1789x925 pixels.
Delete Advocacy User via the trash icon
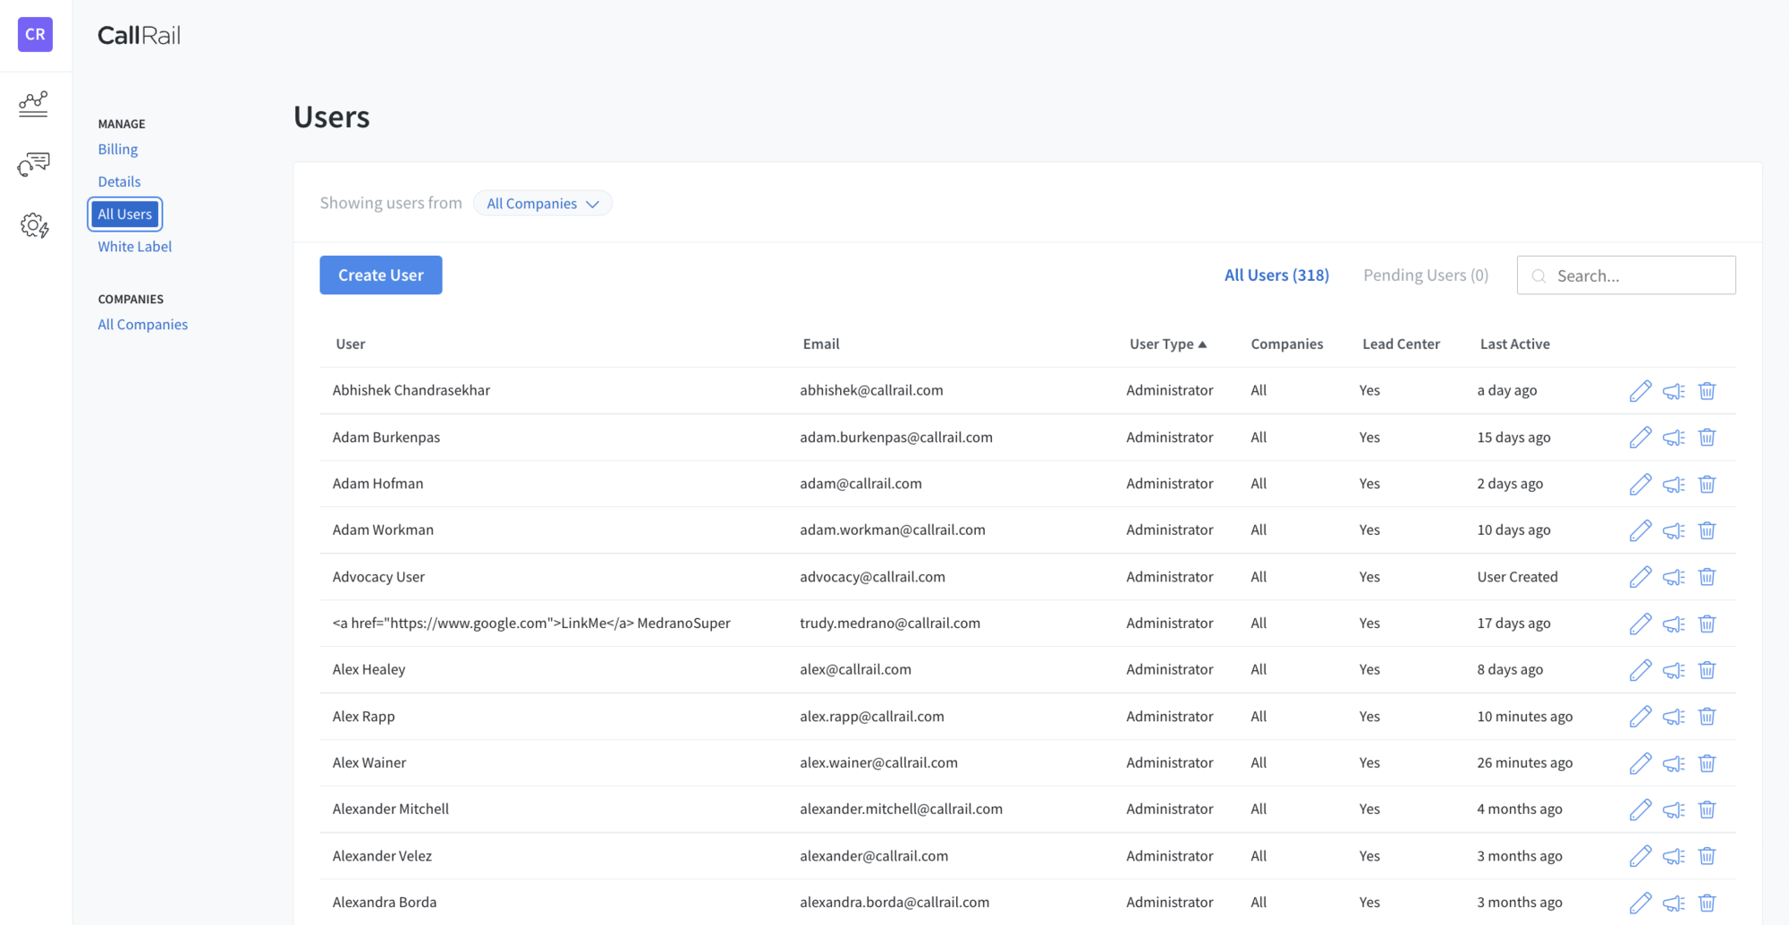click(x=1708, y=577)
